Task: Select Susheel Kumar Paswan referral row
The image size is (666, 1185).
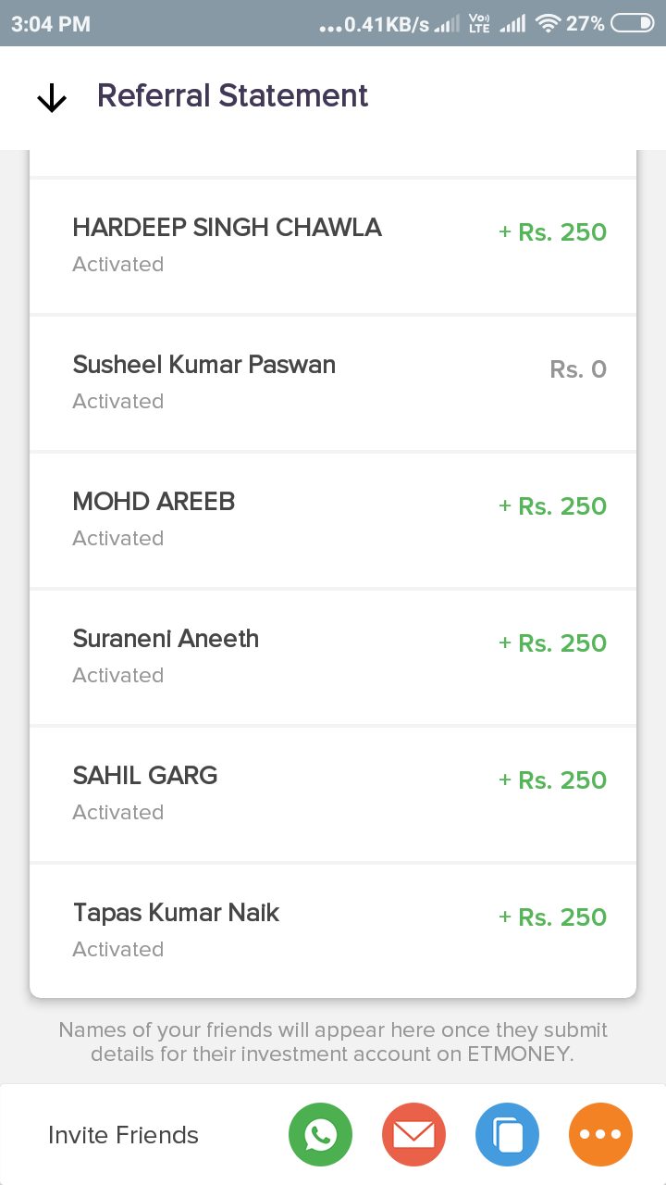Action: tap(333, 382)
